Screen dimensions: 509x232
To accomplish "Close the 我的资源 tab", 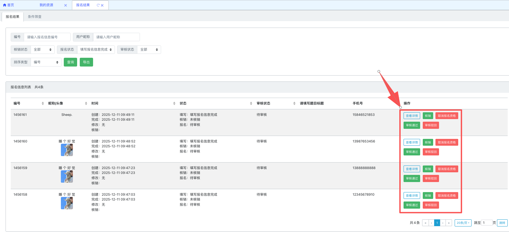I will point(65,6).
